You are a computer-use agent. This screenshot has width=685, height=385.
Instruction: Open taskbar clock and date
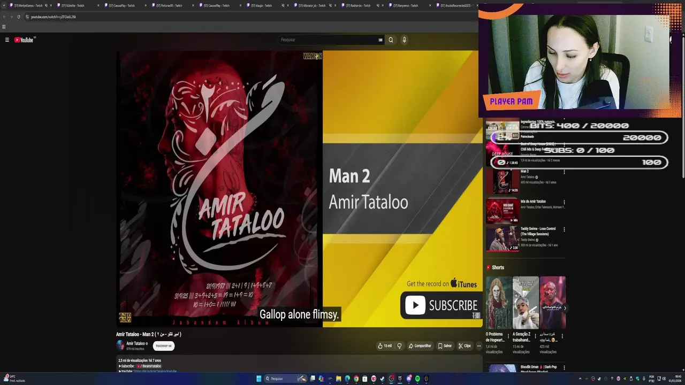[676, 379]
